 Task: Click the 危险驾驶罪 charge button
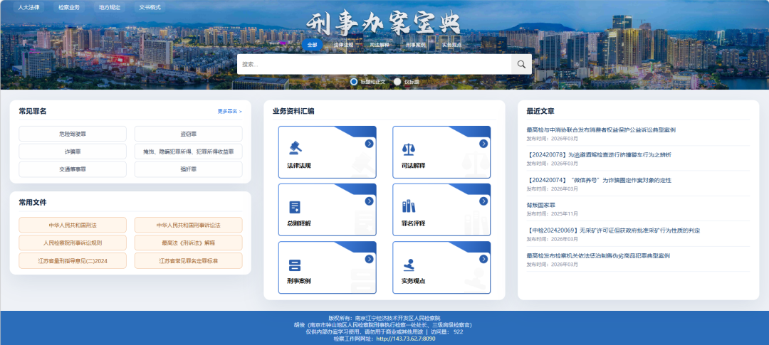tap(72, 134)
